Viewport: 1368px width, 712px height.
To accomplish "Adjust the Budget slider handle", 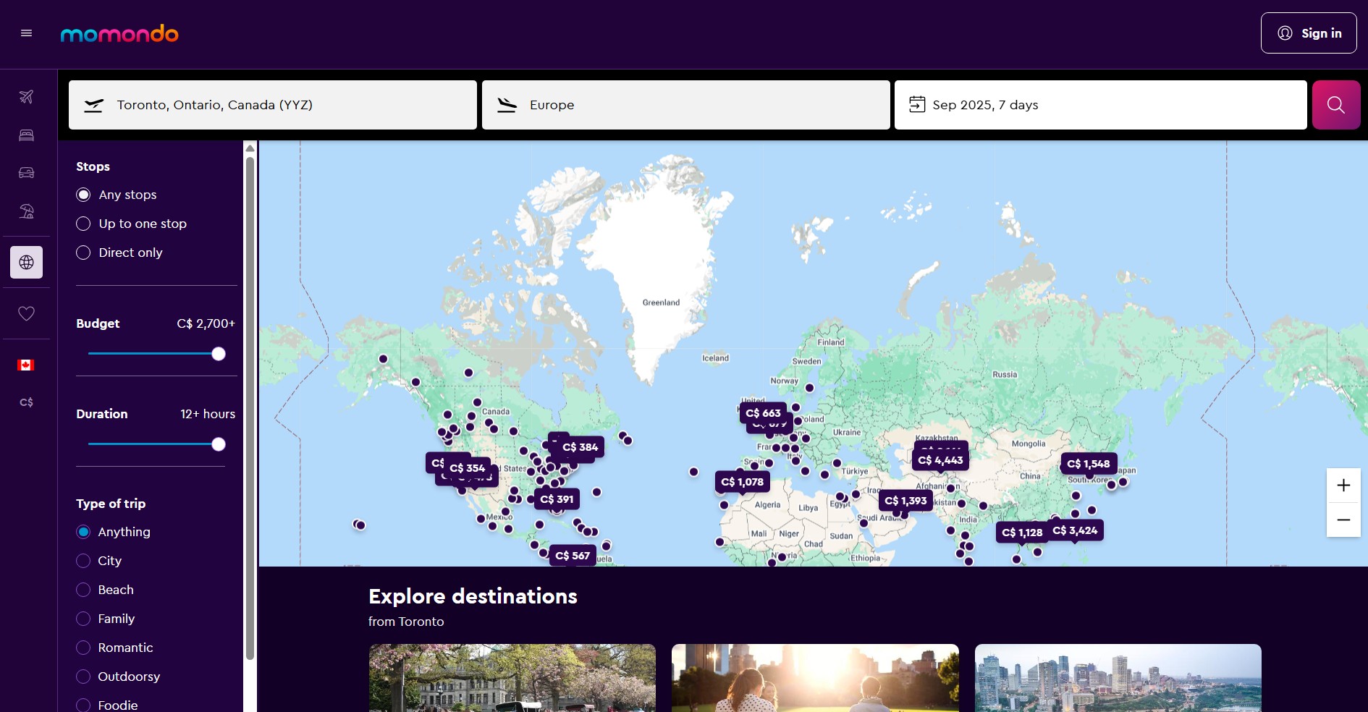I will pos(217,354).
